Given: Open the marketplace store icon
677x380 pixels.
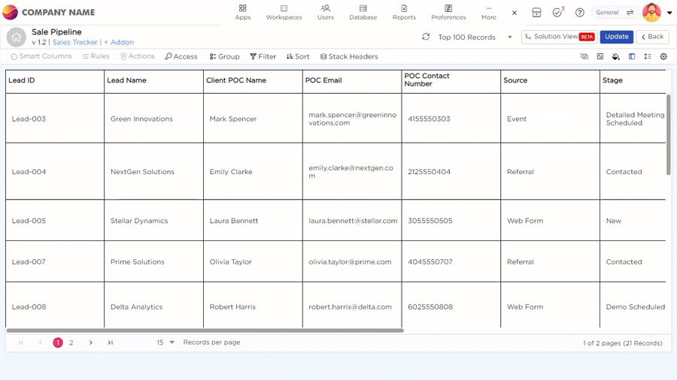Looking at the screenshot, I should tap(536, 13).
